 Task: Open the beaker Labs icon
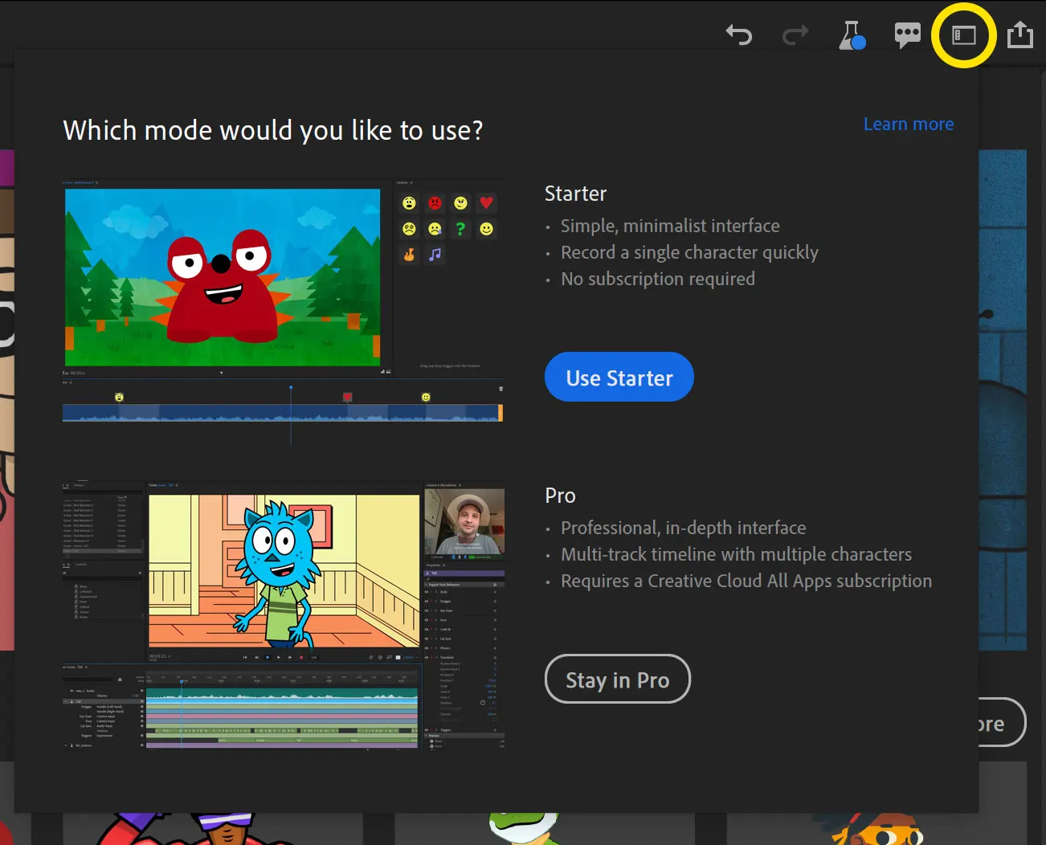[851, 35]
